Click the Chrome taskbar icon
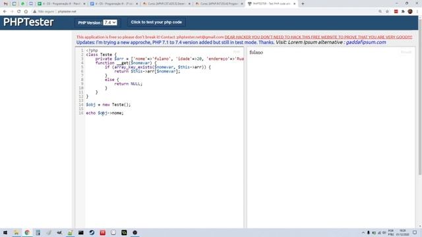Image resolution: width=422 pixels, height=237 pixels. (x=27, y=232)
